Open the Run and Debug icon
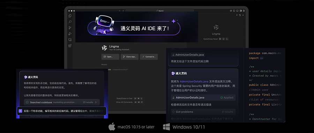Image resolution: width=314 pixels, height=133 pixels. tap(70, 34)
